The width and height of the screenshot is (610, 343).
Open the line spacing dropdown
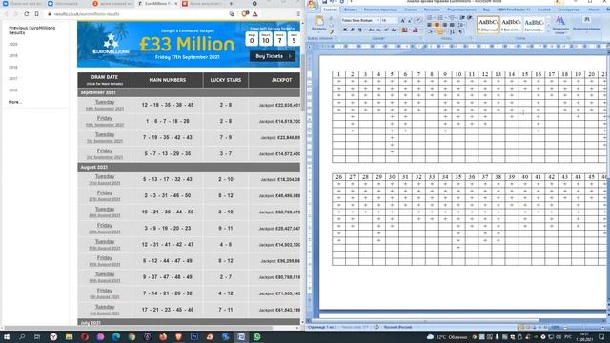pyautogui.click(x=461, y=25)
